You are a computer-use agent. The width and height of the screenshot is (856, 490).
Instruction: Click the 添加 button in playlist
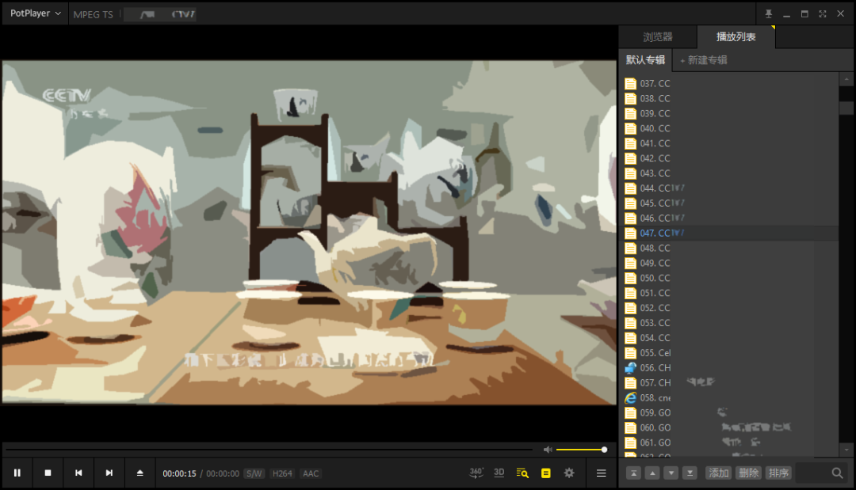tap(719, 473)
